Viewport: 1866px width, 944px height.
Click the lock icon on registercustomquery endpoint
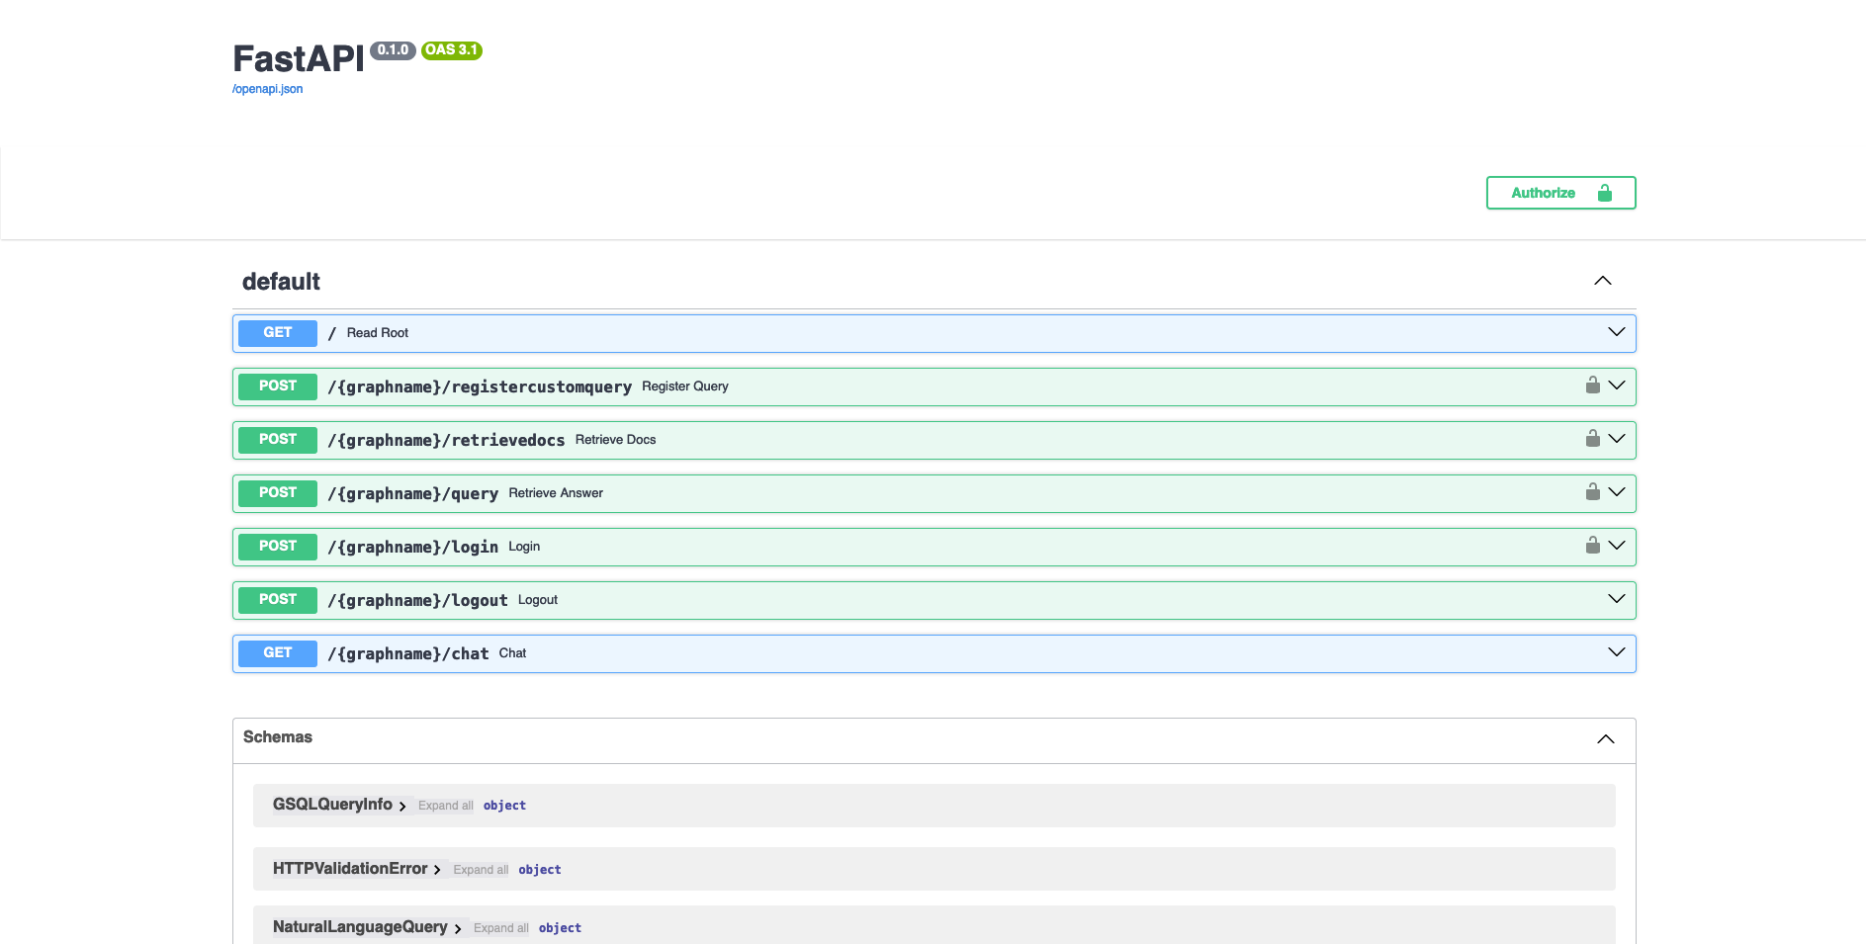click(1592, 386)
